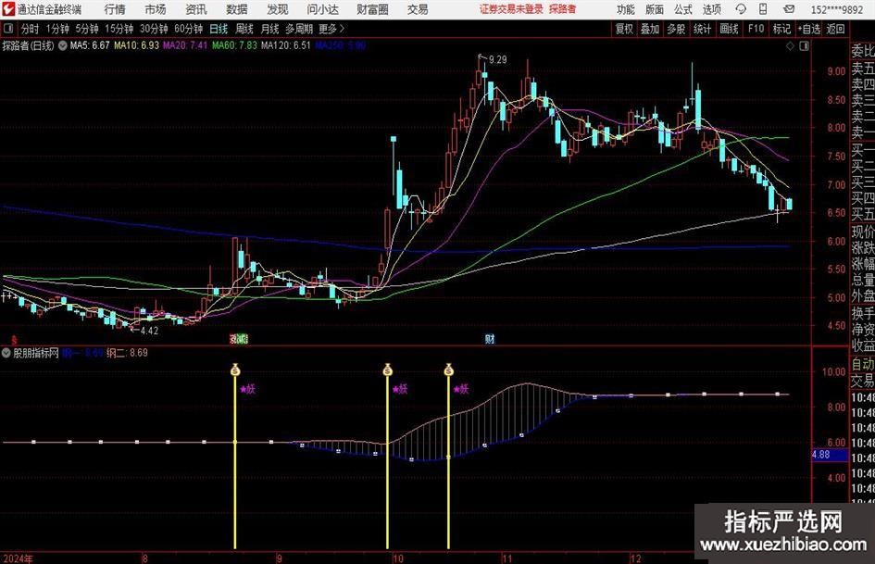Click the 标记 mark button
The height and width of the screenshot is (564, 875).
781,29
